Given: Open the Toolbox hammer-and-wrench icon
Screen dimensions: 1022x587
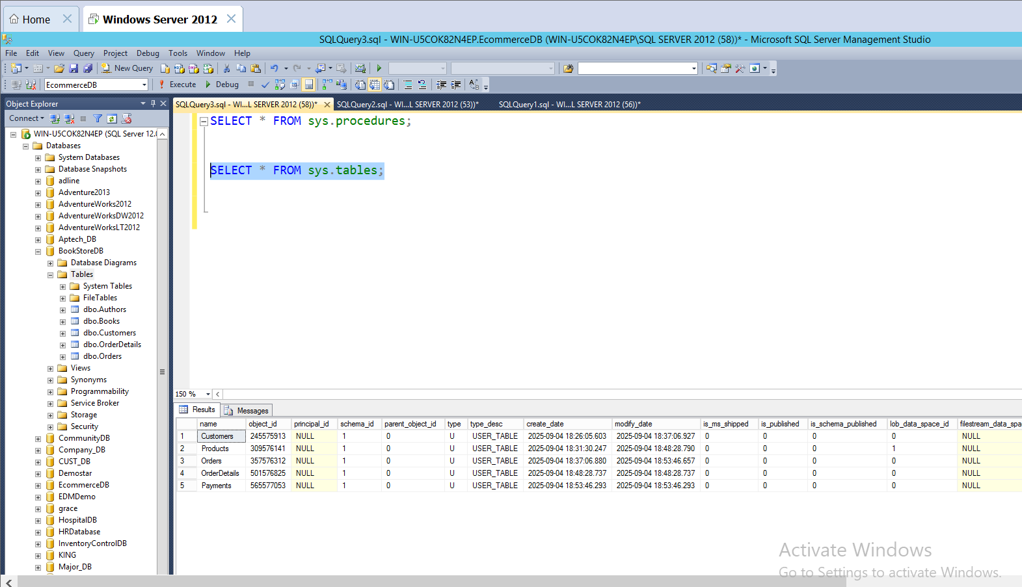Looking at the screenshot, I should point(740,68).
